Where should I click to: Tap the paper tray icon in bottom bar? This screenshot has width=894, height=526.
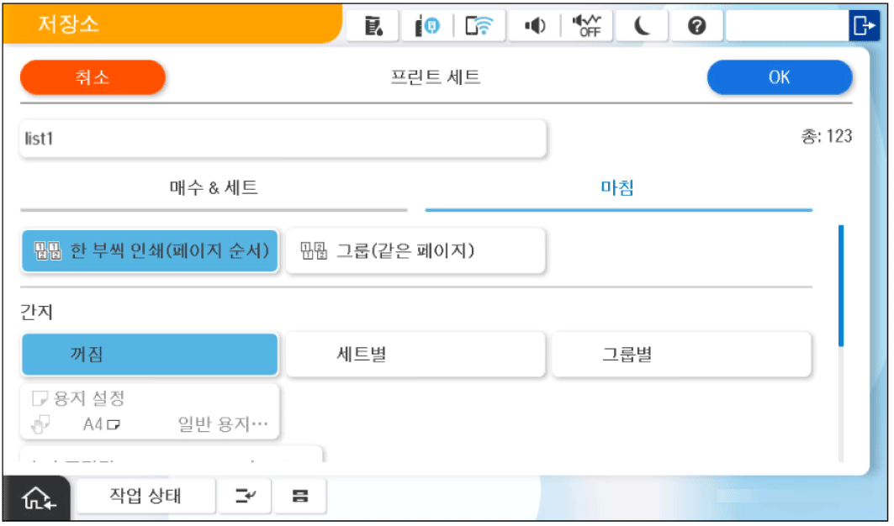point(299,497)
